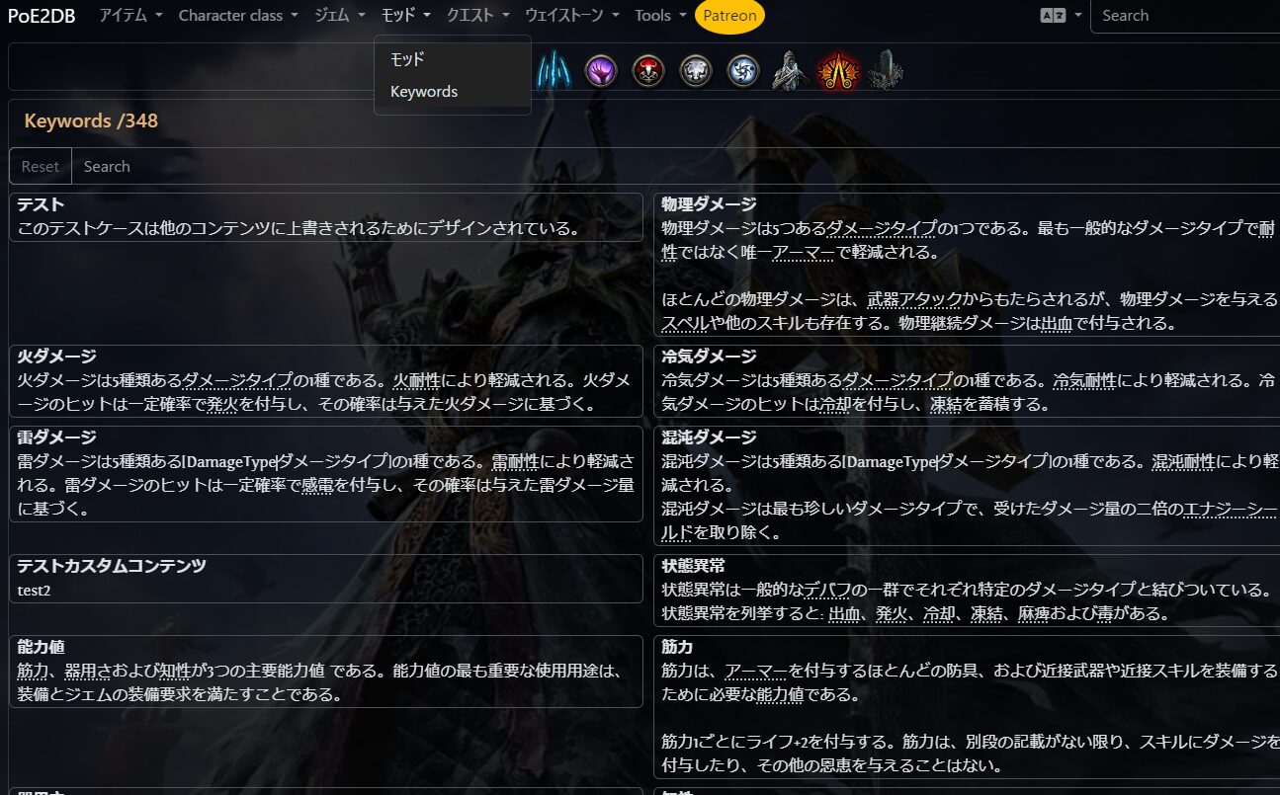This screenshot has height=795, width=1280.
Task: Open the Patreon link
Action: coord(730,16)
